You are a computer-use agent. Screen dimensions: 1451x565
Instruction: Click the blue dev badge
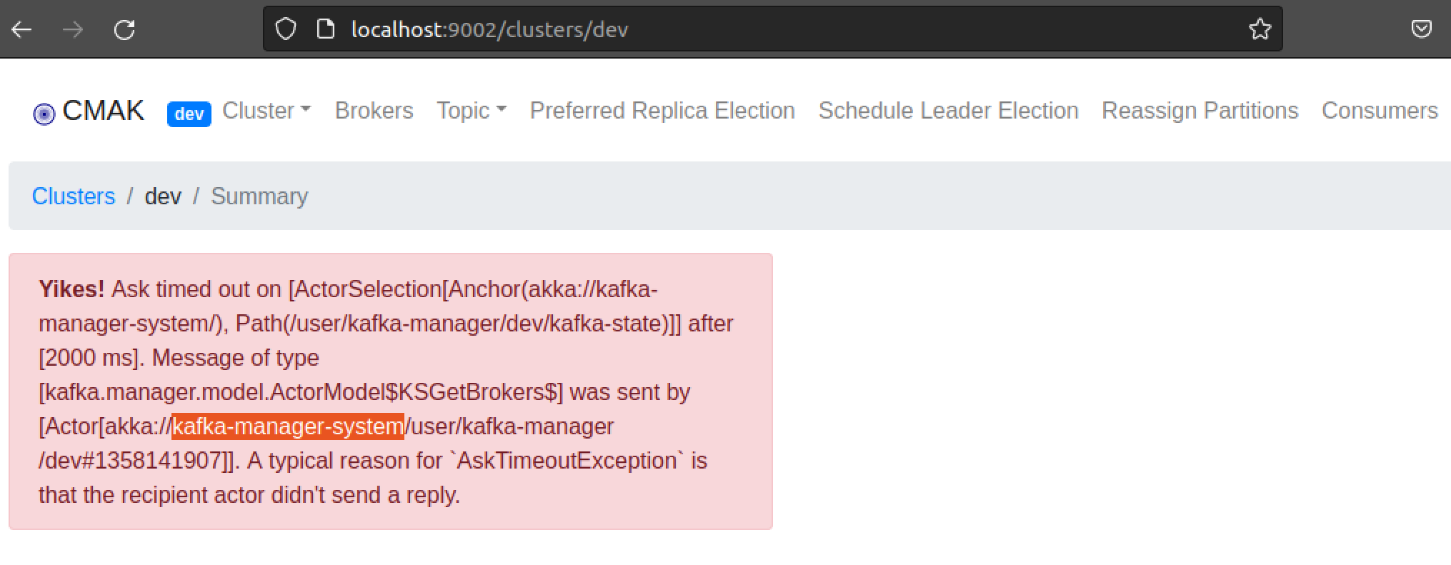pos(188,114)
